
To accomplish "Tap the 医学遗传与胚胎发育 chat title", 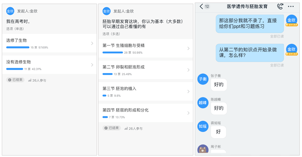I will point(247,6).
